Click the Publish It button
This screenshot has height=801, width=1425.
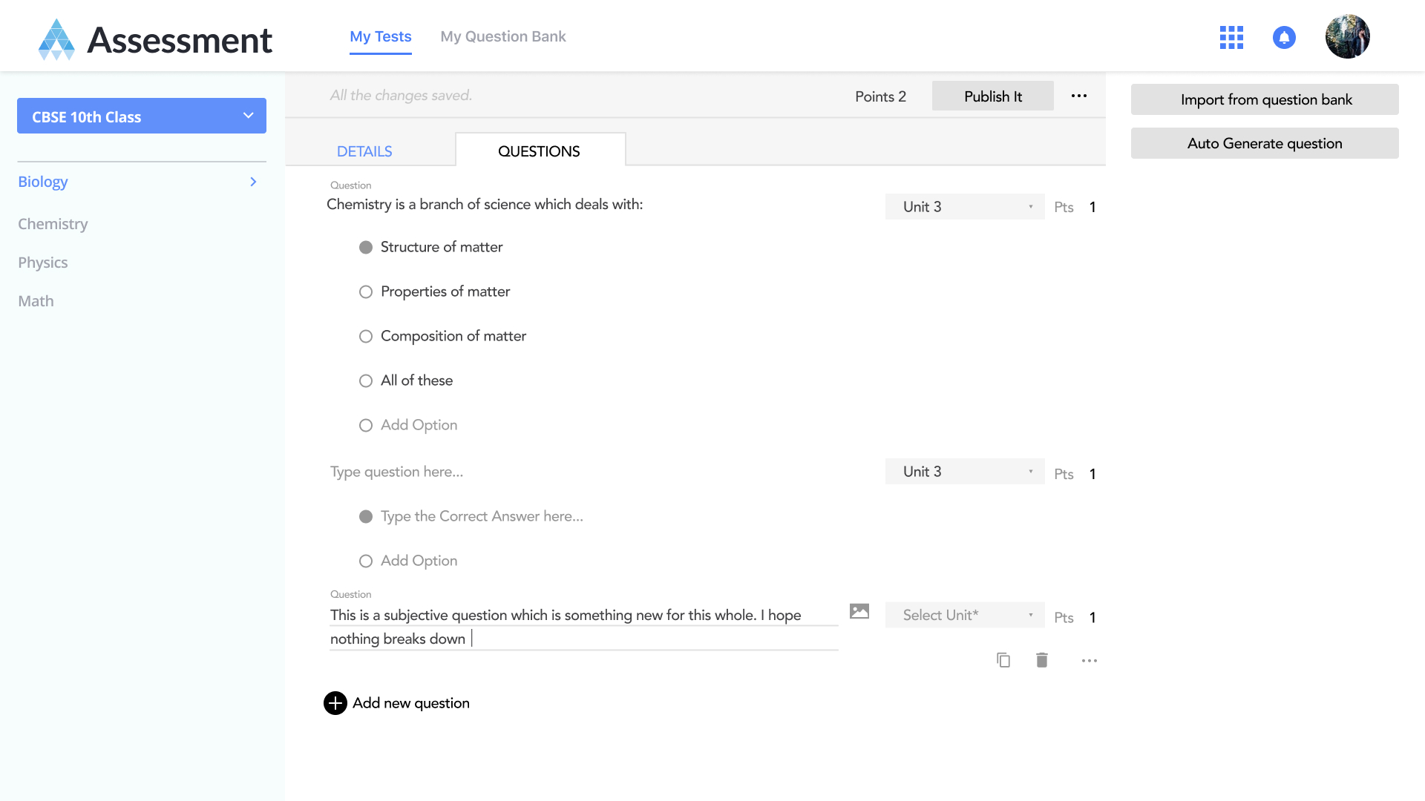tap(992, 96)
